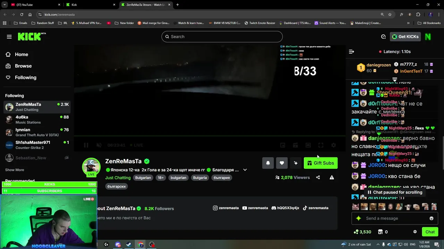
Task: Toggle follow heart for ZenReMasTa
Action: click(282, 163)
